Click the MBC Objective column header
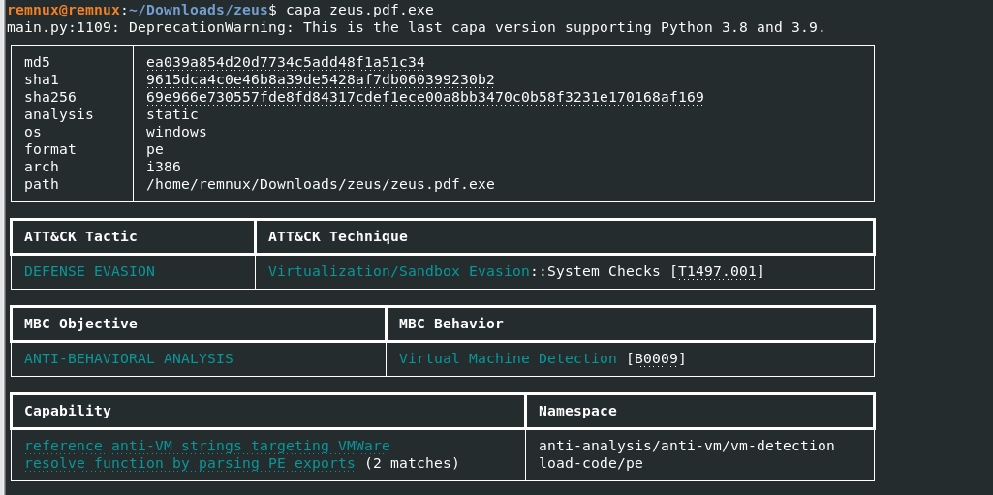The image size is (993, 495). [x=81, y=324]
